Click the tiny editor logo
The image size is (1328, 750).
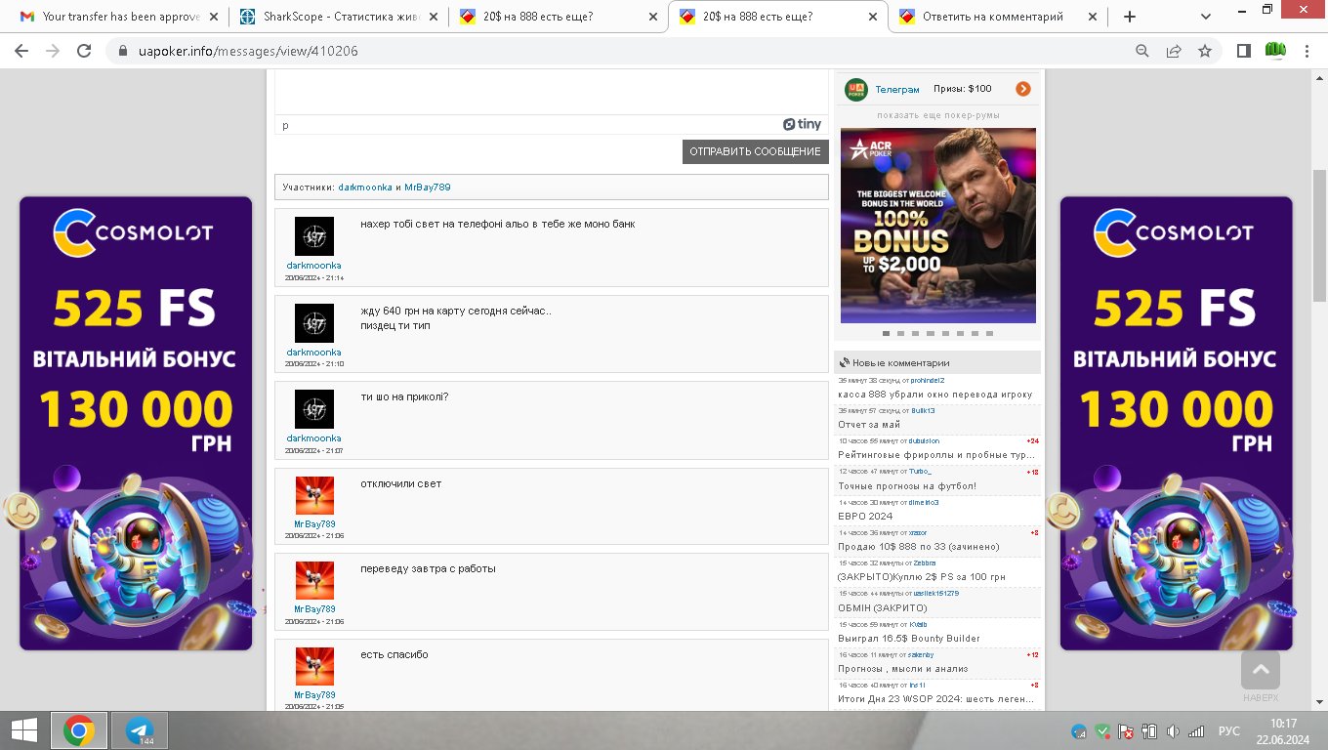pos(803,124)
